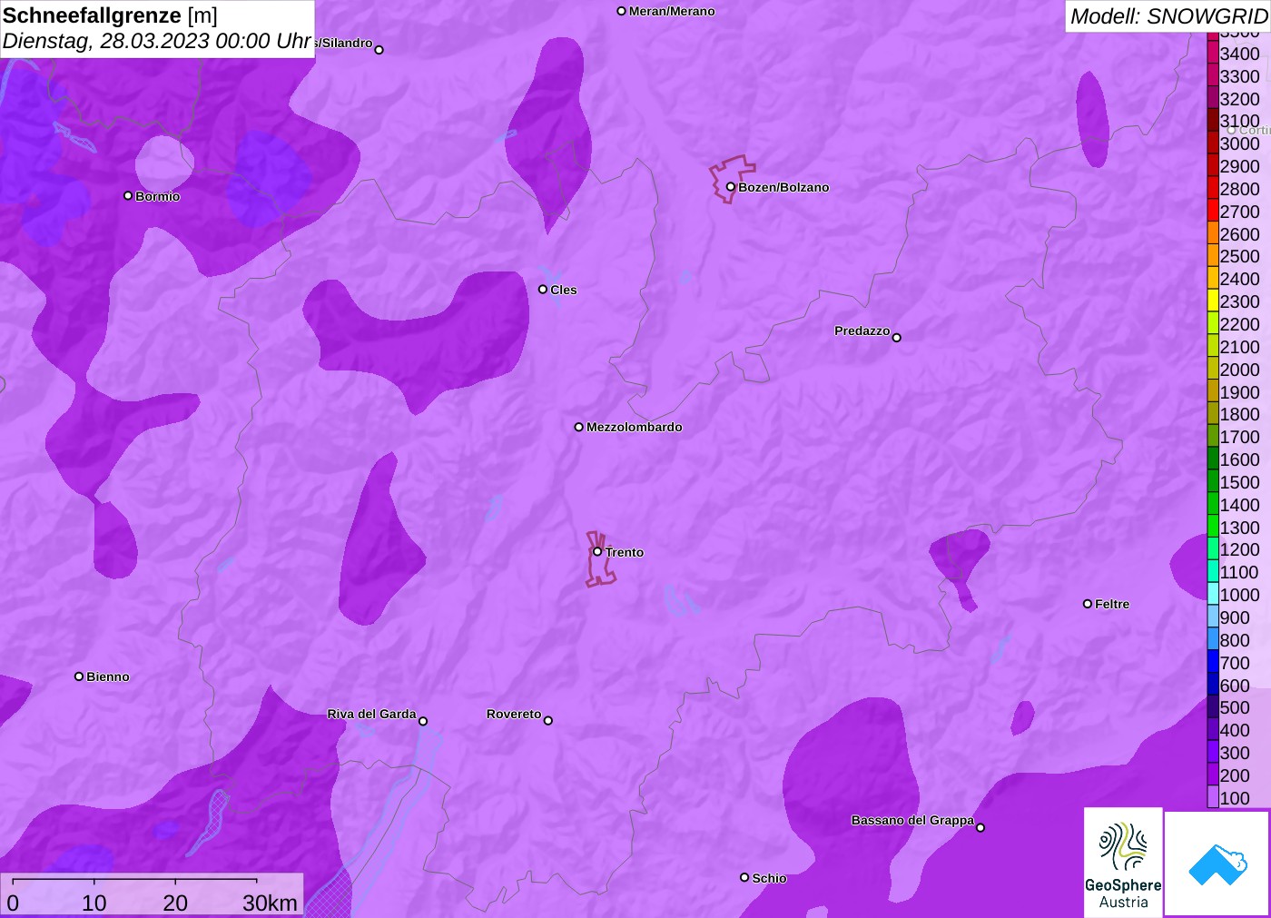
Task: Click the Trento city marker circle
Action: [x=597, y=551]
